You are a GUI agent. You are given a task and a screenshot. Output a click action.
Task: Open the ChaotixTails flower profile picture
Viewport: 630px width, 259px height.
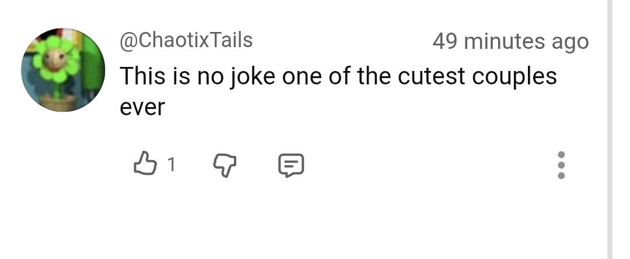click(63, 69)
